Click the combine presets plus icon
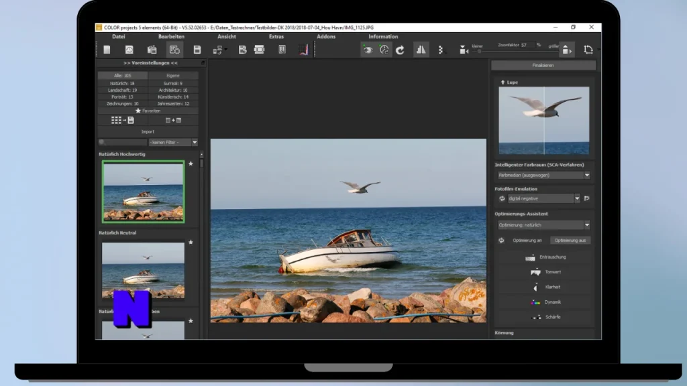The image size is (687, 386). click(173, 120)
